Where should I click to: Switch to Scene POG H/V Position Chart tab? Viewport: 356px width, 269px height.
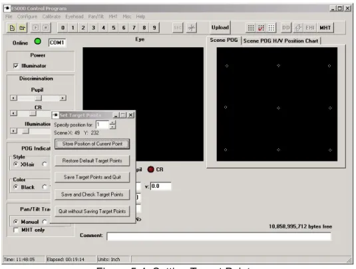(281, 41)
